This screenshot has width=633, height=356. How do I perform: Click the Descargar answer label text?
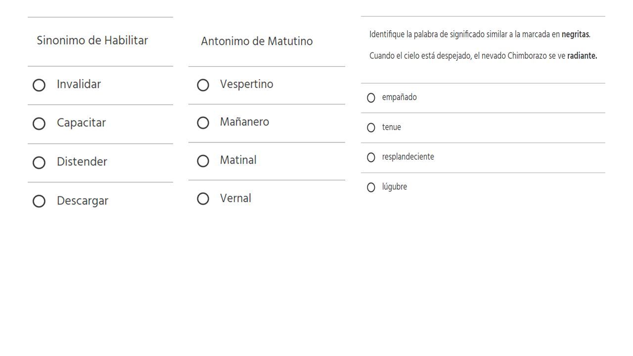pyautogui.click(x=83, y=201)
